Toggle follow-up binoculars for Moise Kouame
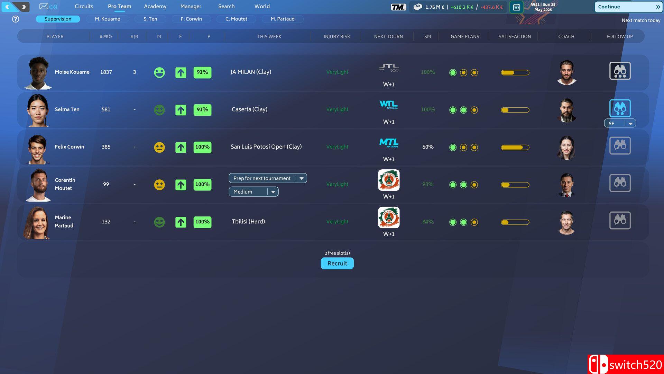Viewport: 664px width, 374px height. tap(620, 71)
